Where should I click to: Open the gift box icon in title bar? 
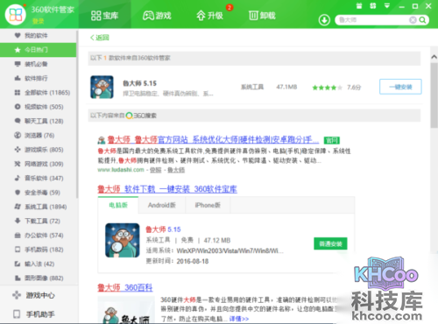(x=359, y=6)
